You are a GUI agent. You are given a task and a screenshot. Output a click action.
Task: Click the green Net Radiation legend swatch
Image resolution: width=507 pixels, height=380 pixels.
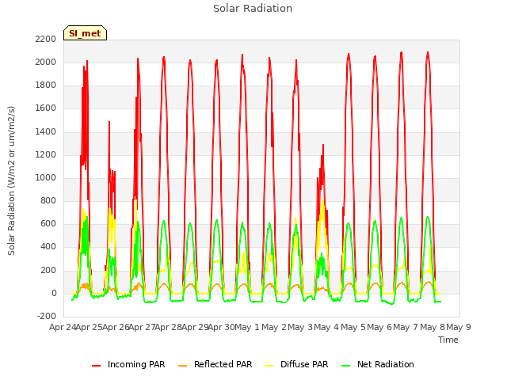click(x=346, y=366)
